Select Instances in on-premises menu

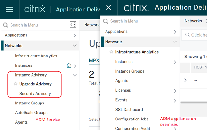click(124, 62)
